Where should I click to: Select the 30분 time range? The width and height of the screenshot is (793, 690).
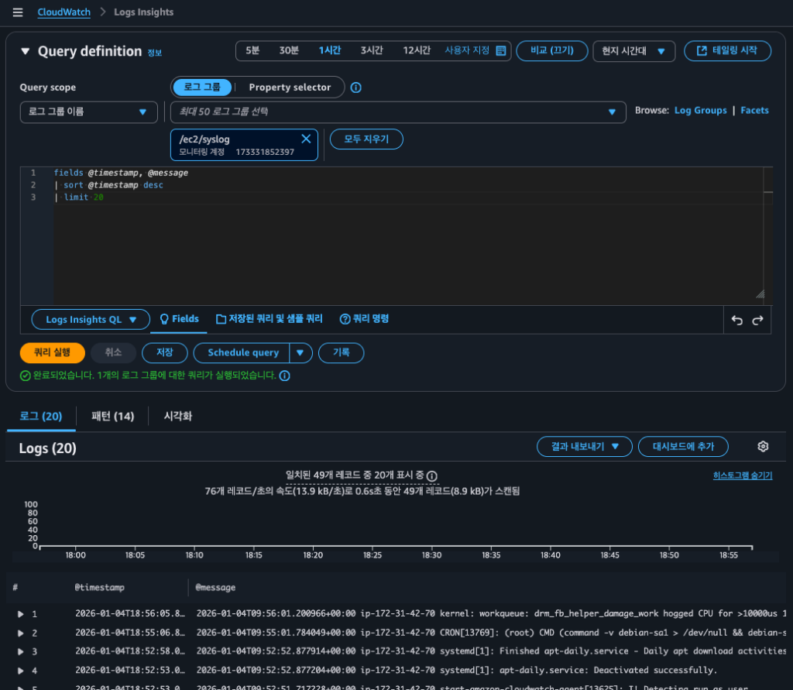pos(289,50)
